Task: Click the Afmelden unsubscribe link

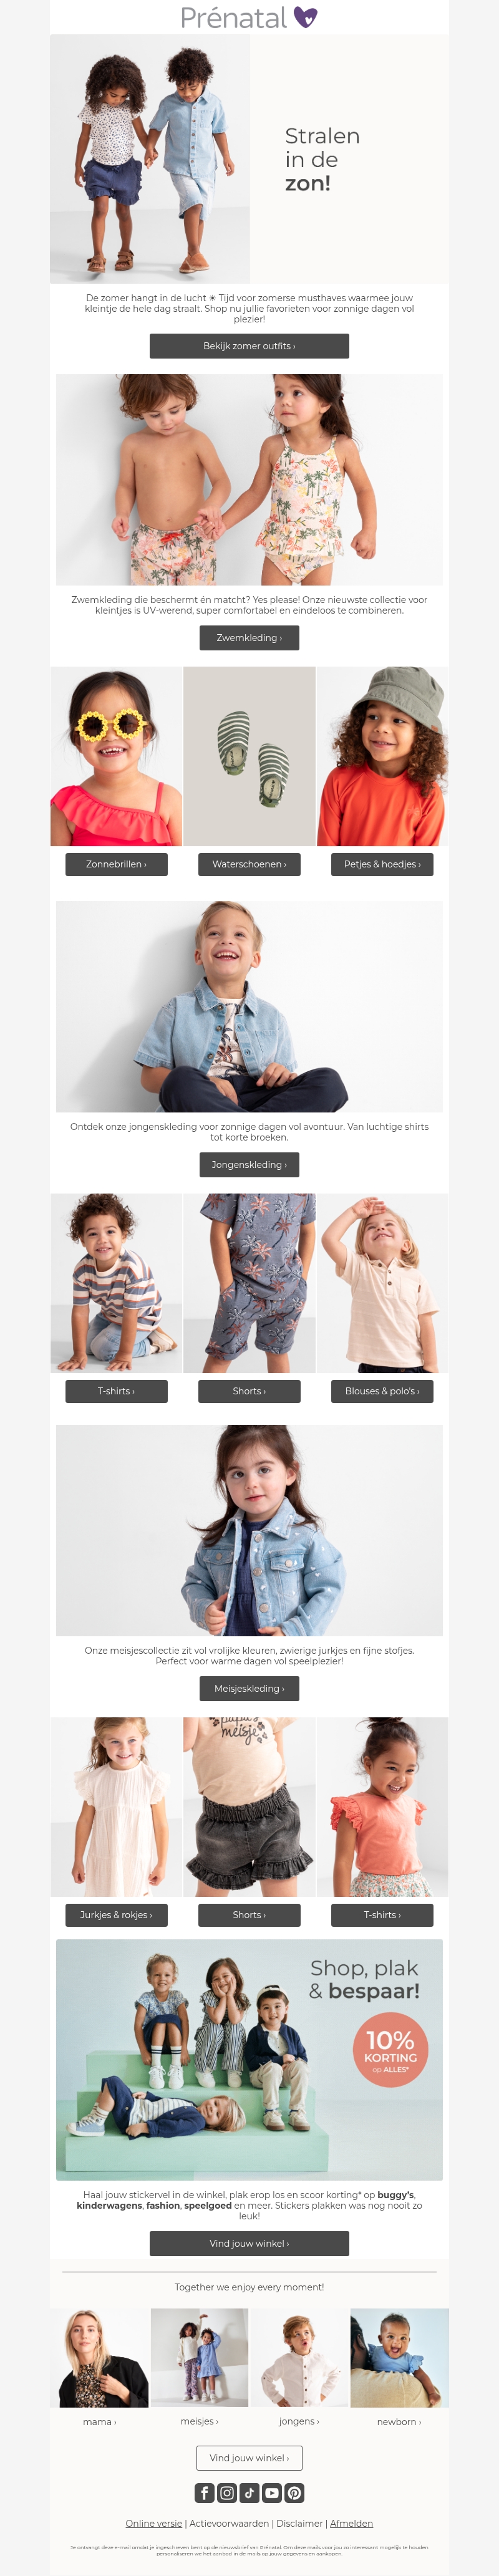Action: [x=351, y=2524]
